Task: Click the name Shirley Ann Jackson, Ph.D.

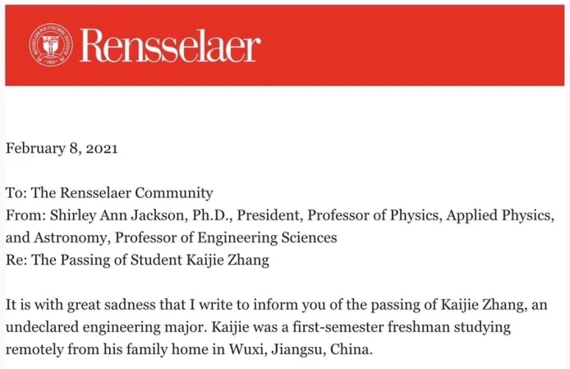Action: (x=141, y=215)
